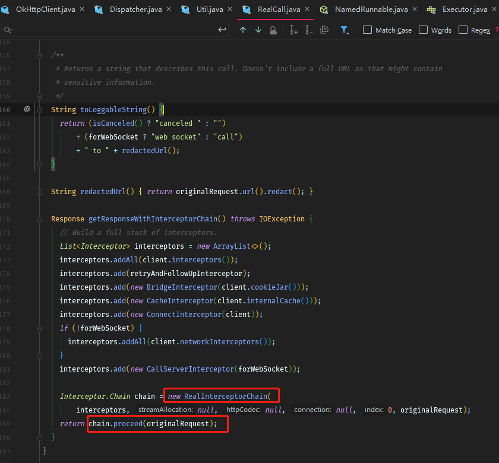Open the search filter funnel icon
499x463 pixels.
click(345, 30)
